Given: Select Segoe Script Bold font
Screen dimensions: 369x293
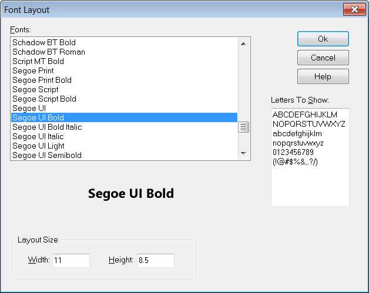Looking at the screenshot, I should (44, 99).
